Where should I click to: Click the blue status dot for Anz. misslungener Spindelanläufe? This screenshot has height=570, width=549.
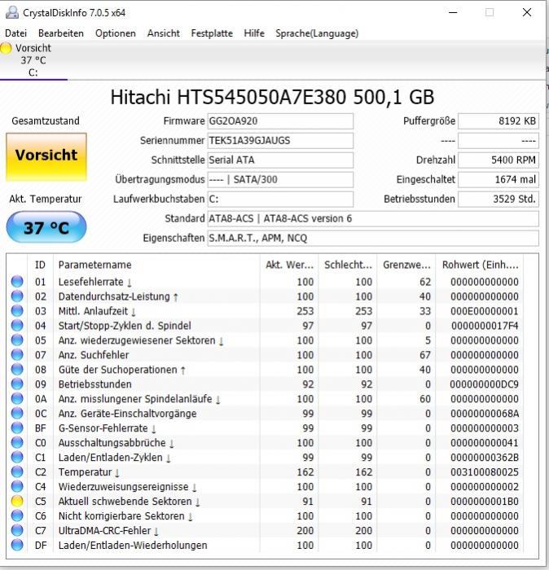click(17, 399)
